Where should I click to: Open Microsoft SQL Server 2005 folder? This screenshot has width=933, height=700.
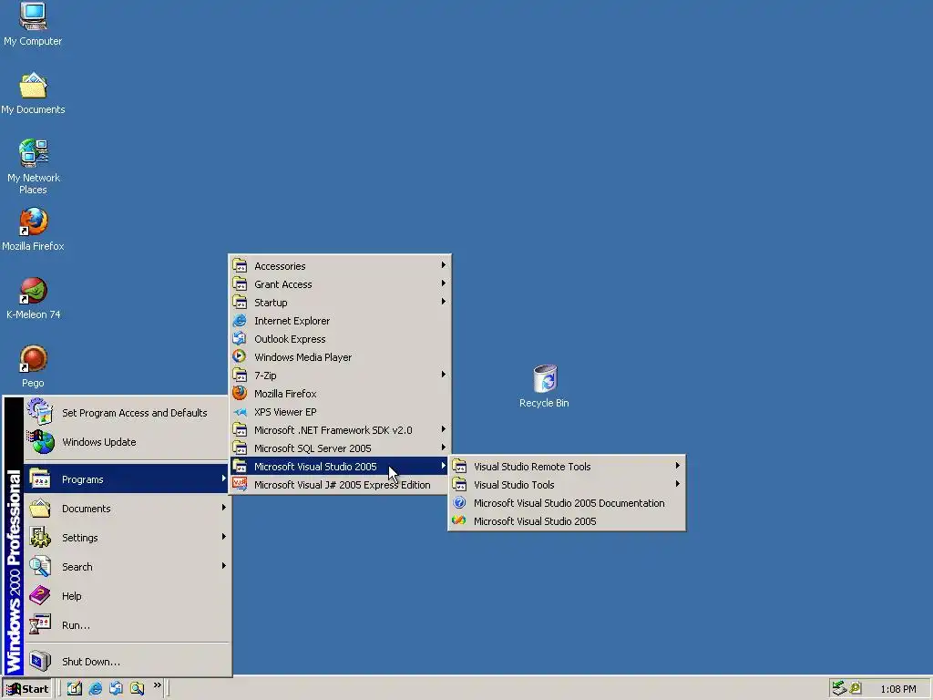pyautogui.click(x=340, y=448)
